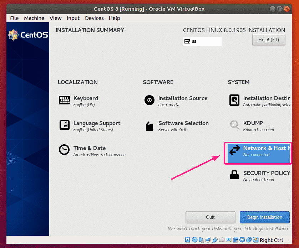Minimize the VirtualBox window

click(273, 9)
